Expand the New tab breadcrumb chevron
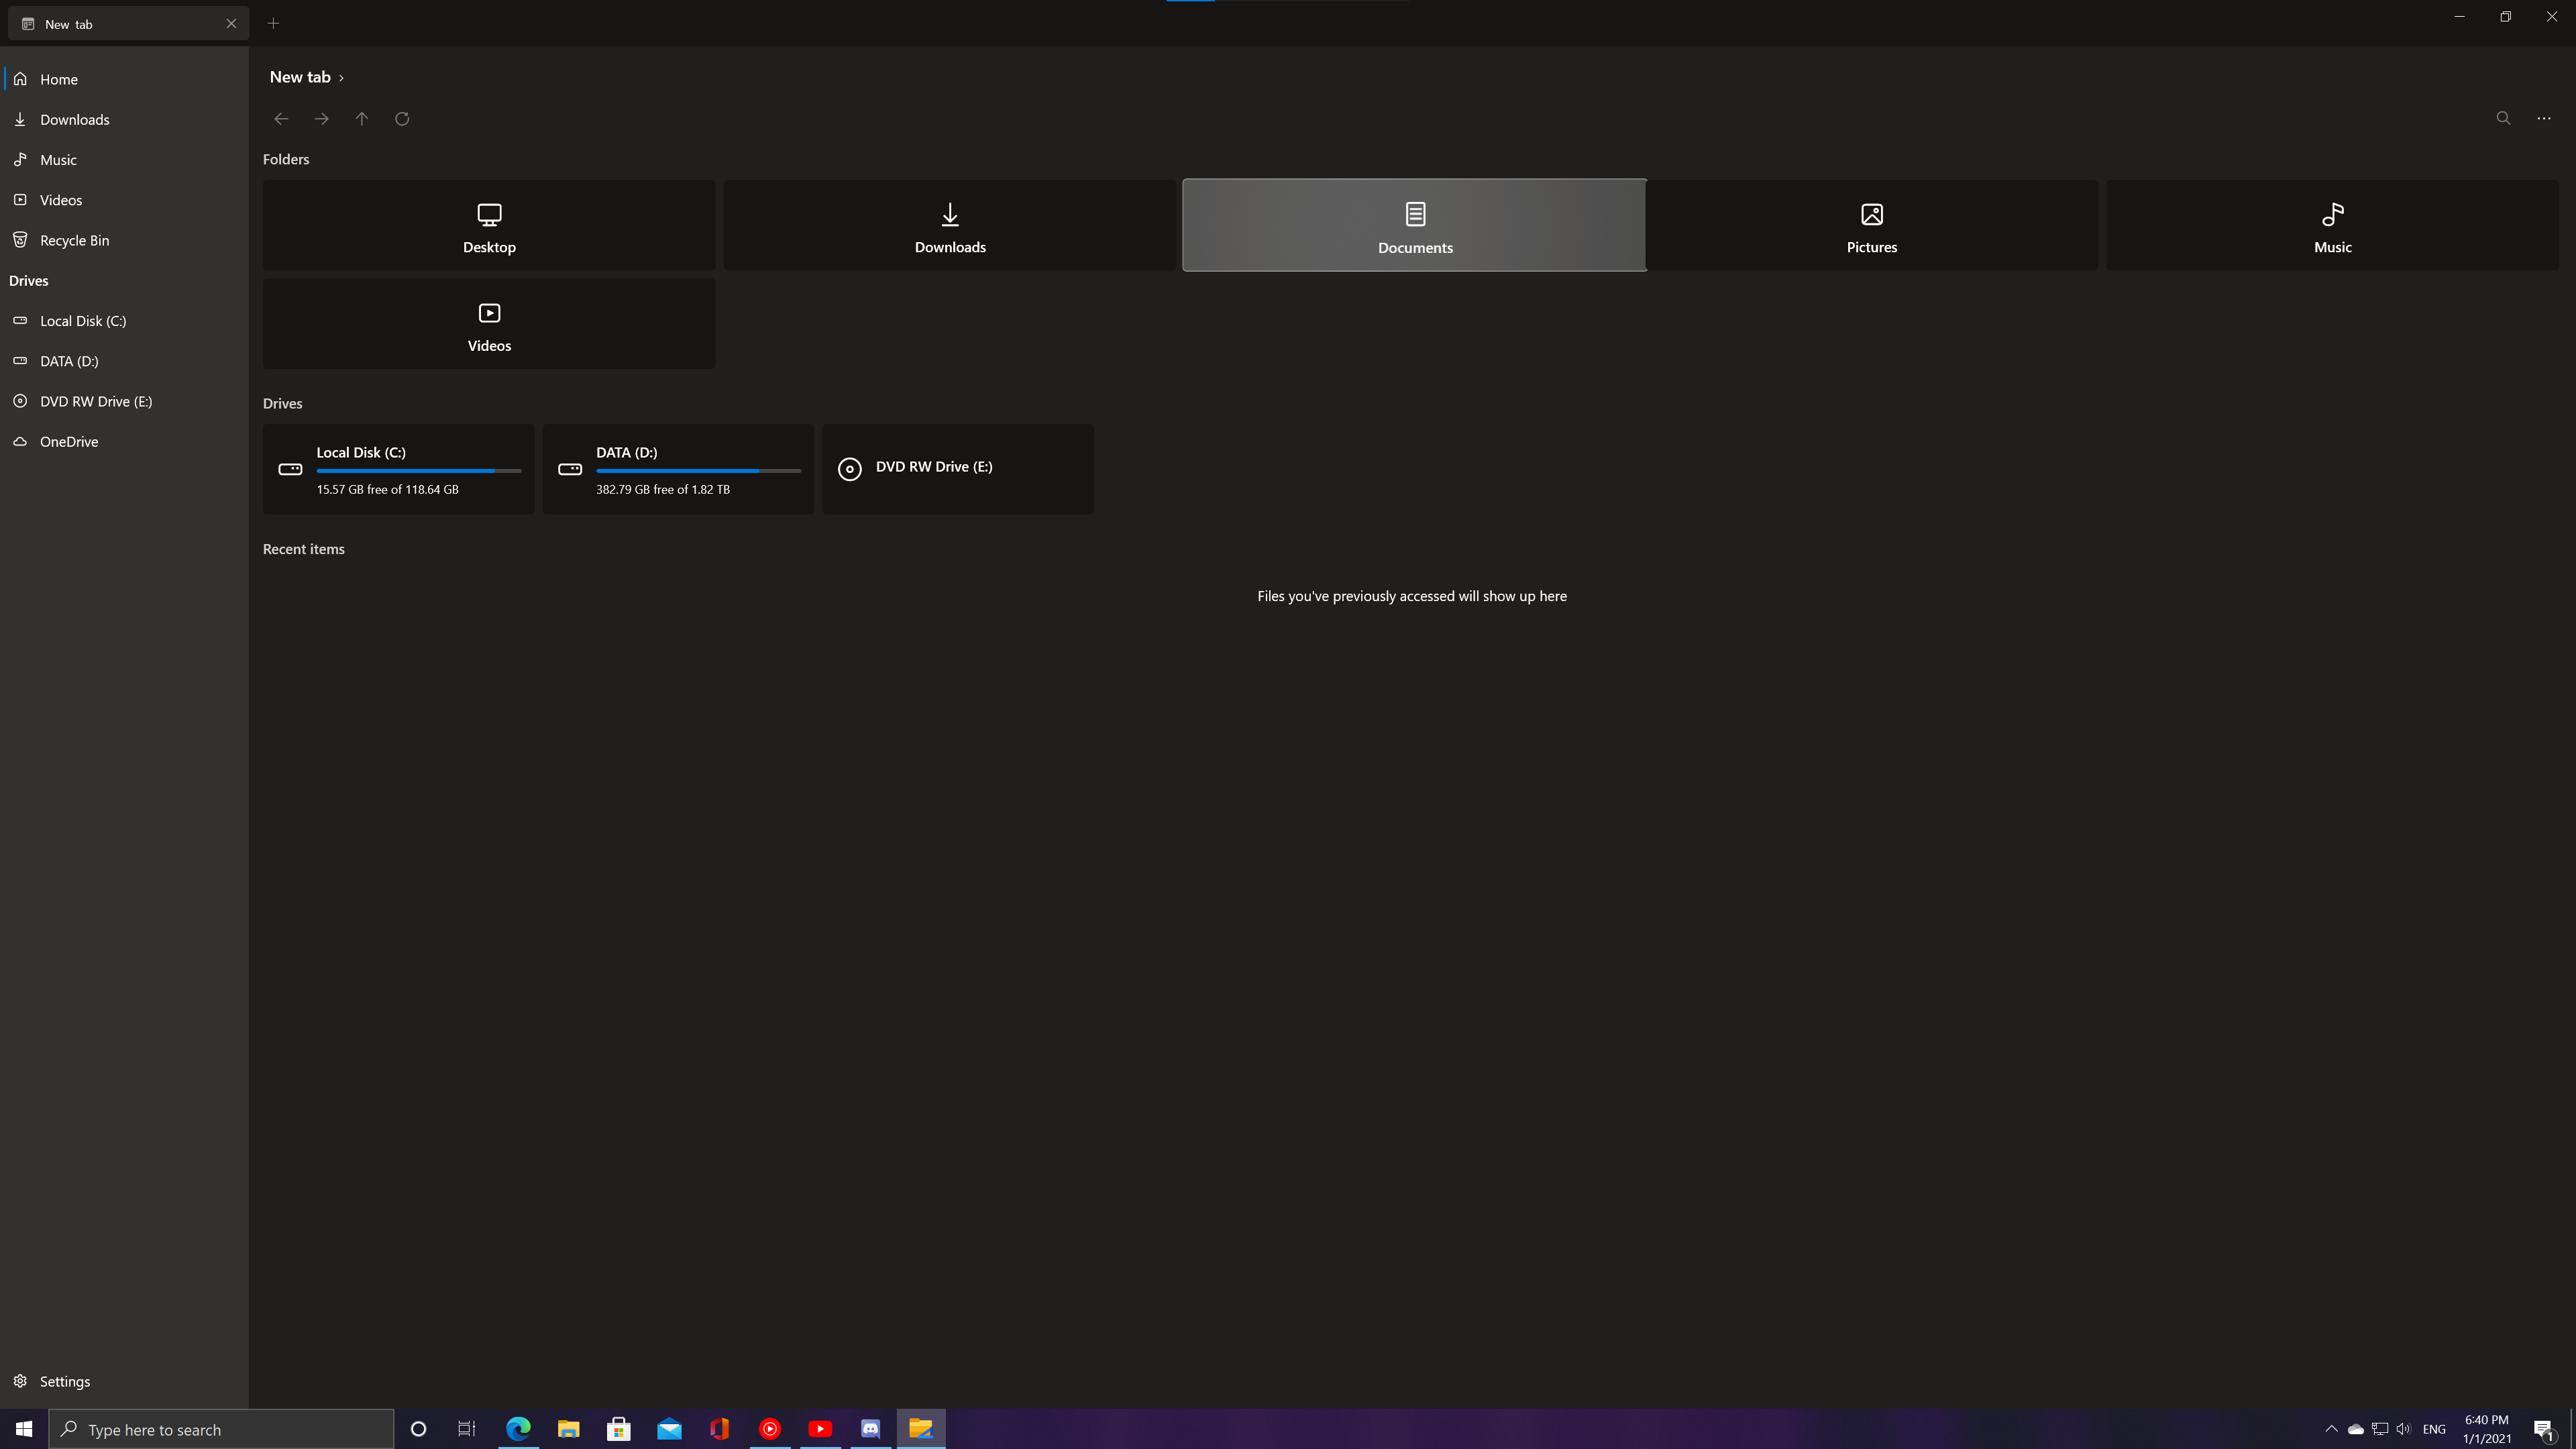This screenshot has width=2576, height=1449. pos(341,78)
